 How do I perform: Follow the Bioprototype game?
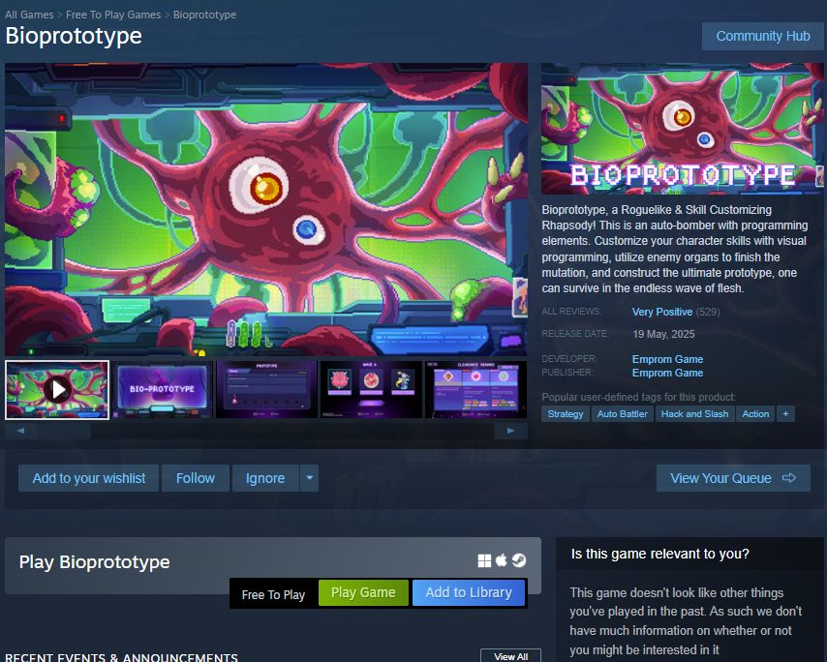(196, 478)
